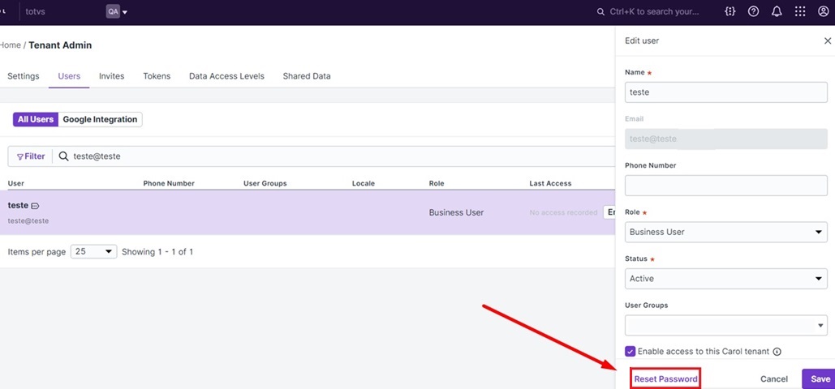Select the teste user row

click(308, 212)
